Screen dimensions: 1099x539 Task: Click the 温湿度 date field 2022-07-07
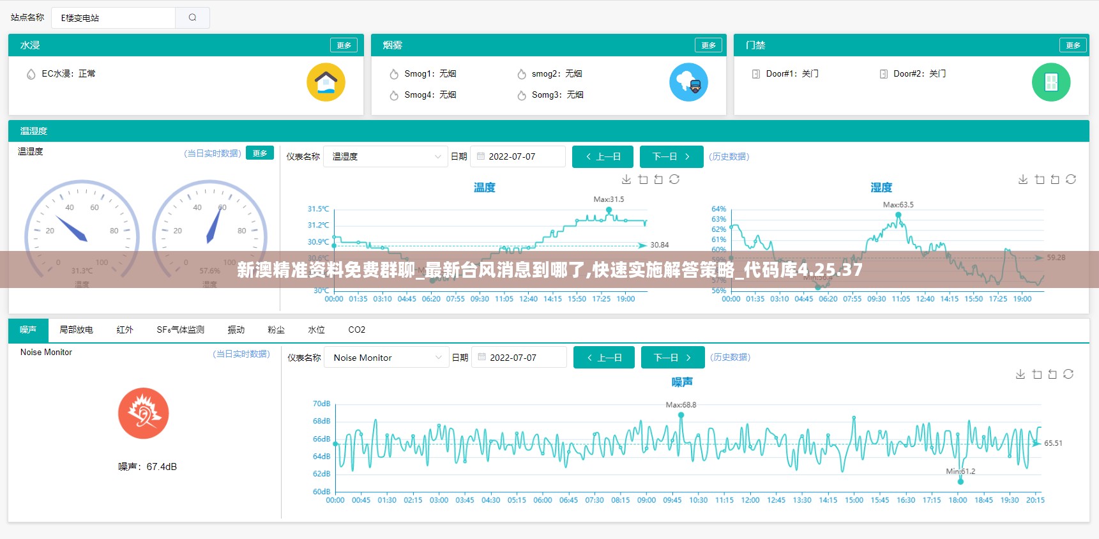click(518, 156)
